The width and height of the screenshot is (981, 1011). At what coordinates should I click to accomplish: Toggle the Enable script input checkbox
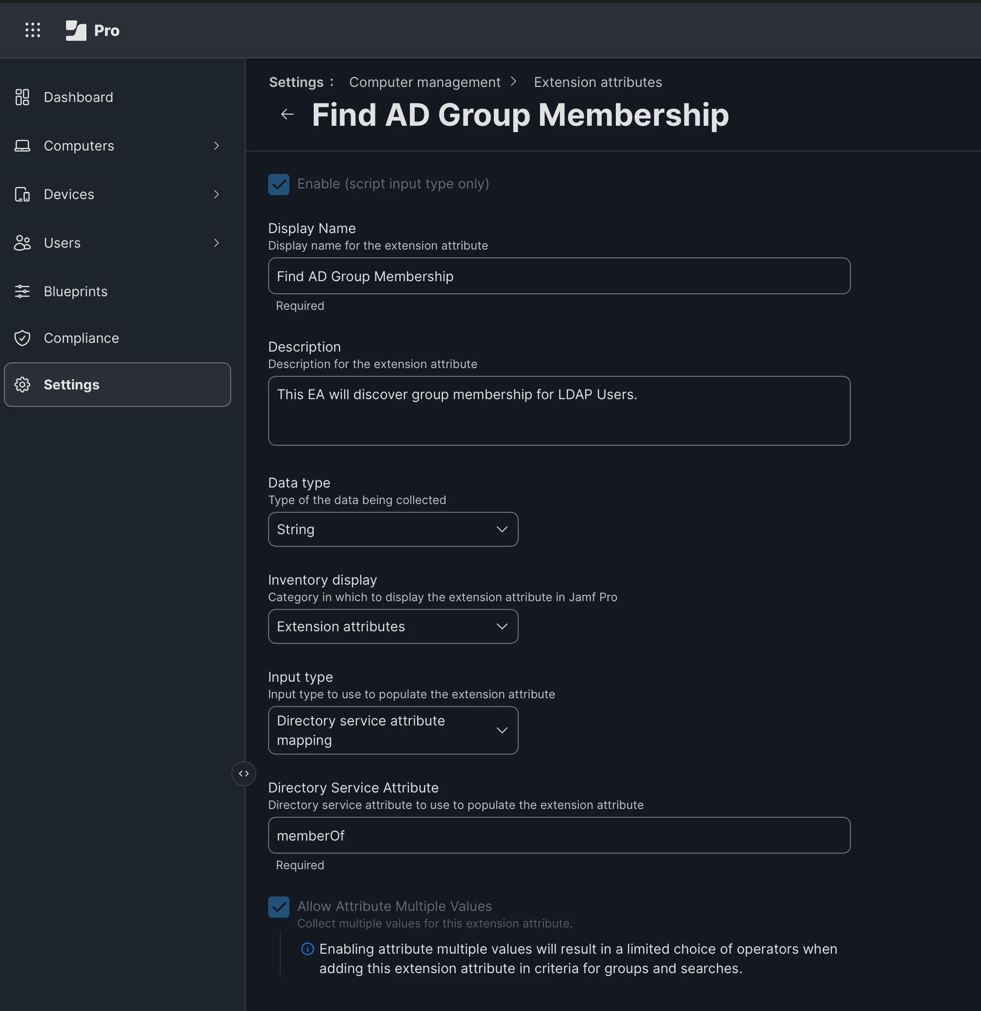tap(279, 184)
